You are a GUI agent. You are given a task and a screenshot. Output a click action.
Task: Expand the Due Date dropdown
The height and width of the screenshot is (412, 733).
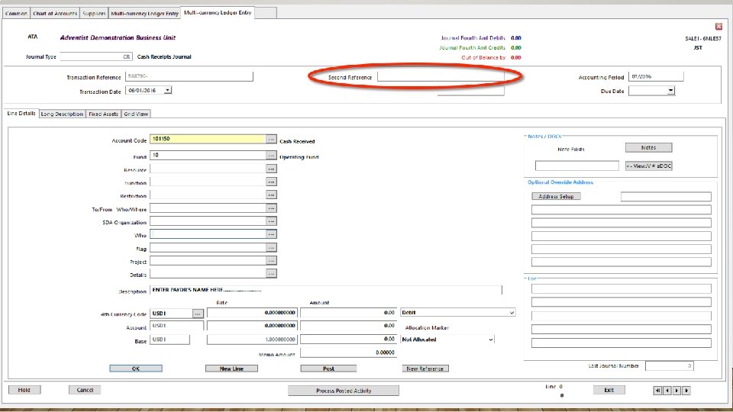671,91
